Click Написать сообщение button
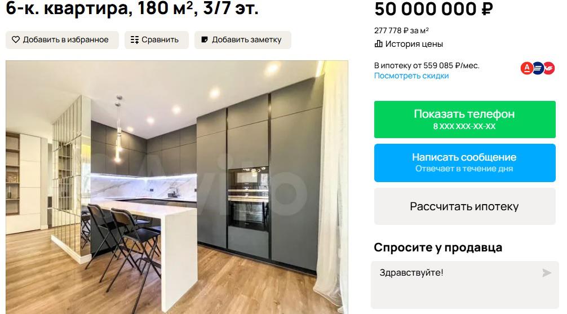567x314 pixels. click(x=464, y=163)
